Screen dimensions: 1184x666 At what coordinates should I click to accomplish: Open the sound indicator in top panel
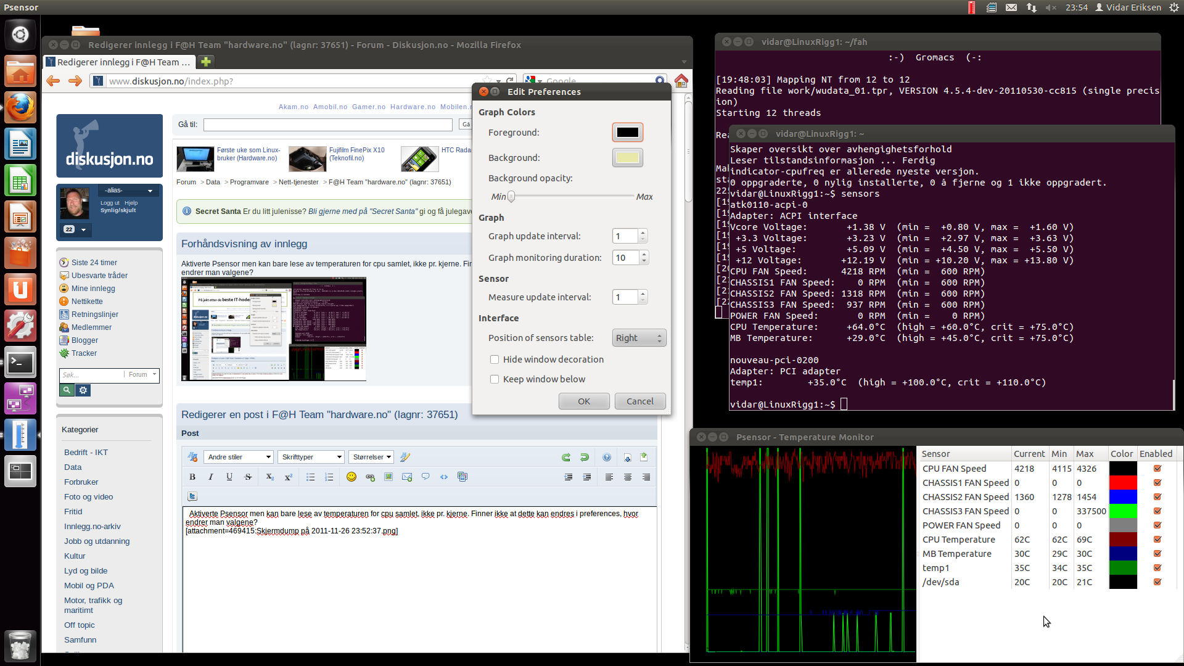click(1051, 7)
